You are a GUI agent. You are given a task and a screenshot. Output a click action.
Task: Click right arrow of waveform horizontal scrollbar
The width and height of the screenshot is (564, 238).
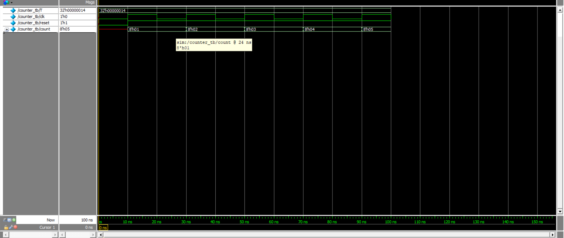pyautogui.click(x=552, y=235)
